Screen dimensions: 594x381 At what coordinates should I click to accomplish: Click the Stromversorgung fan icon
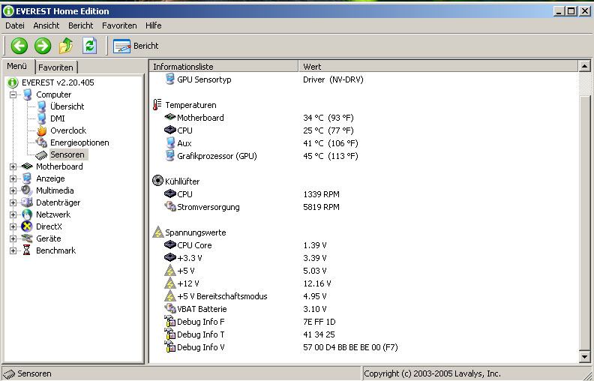click(x=170, y=206)
